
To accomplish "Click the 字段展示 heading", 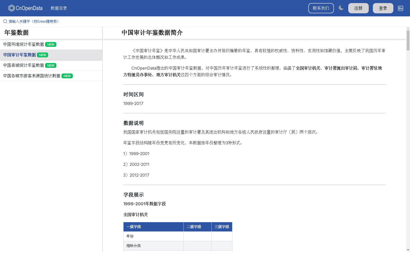I will (134, 195).
